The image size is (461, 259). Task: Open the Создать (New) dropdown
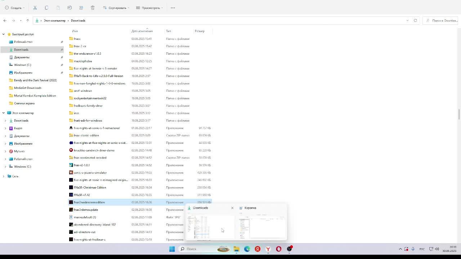[15, 8]
